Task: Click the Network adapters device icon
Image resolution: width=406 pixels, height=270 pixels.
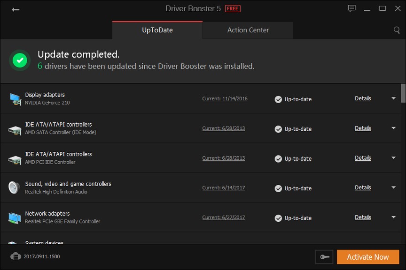Action: [15, 217]
